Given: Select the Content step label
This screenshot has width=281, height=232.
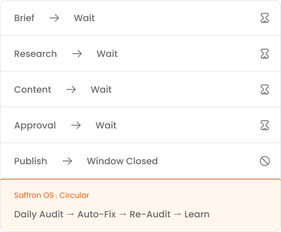Looking at the screenshot, I should (33, 89).
